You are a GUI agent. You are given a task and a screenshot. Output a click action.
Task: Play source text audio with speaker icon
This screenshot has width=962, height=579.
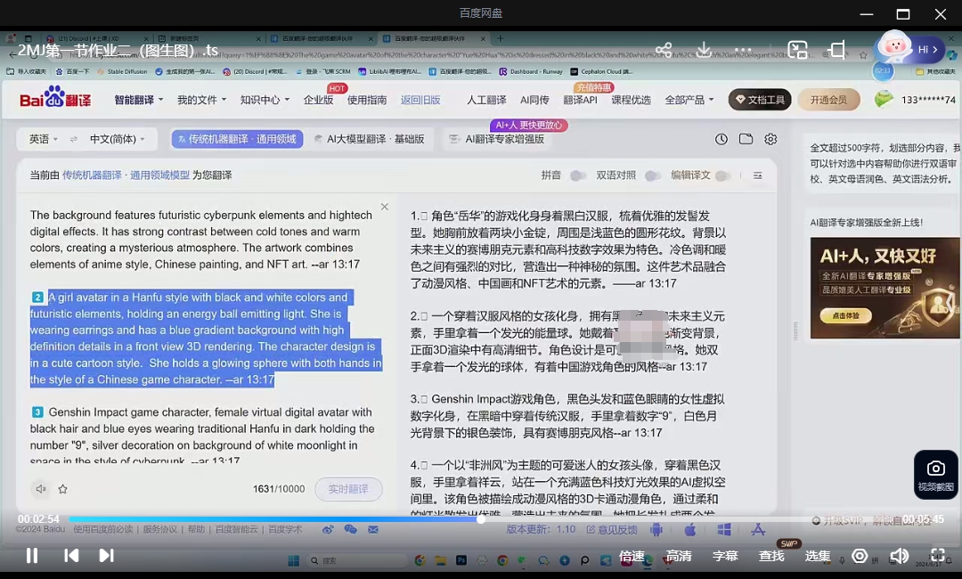40,489
